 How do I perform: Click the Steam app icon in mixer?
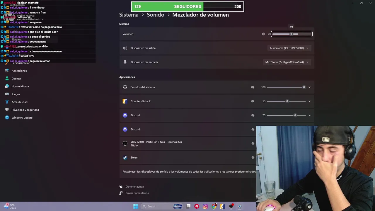coord(125,157)
